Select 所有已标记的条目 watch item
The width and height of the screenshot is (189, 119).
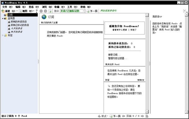[x=20, y=25]
